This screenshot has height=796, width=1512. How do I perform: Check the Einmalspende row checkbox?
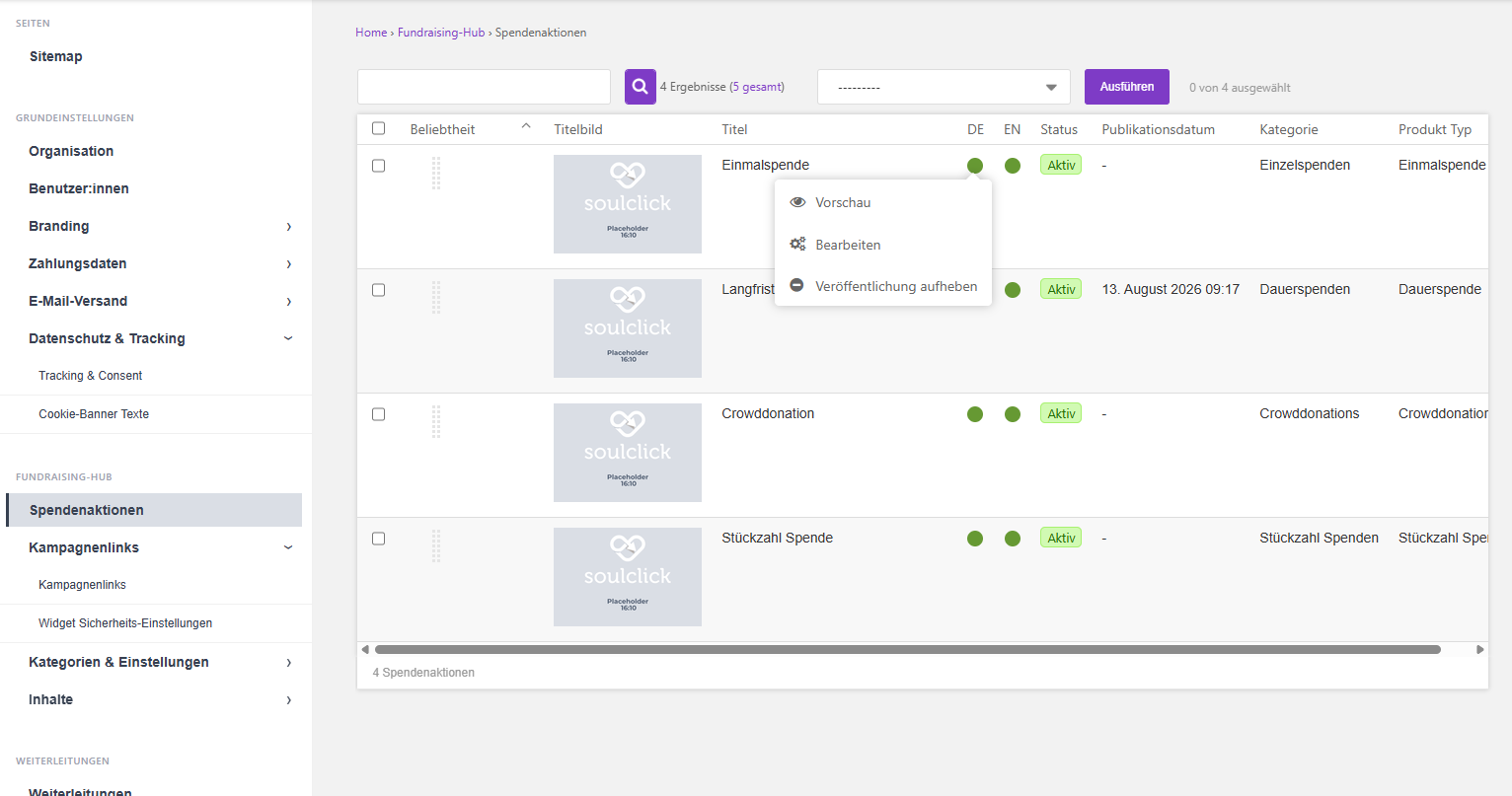click(378, 166)
